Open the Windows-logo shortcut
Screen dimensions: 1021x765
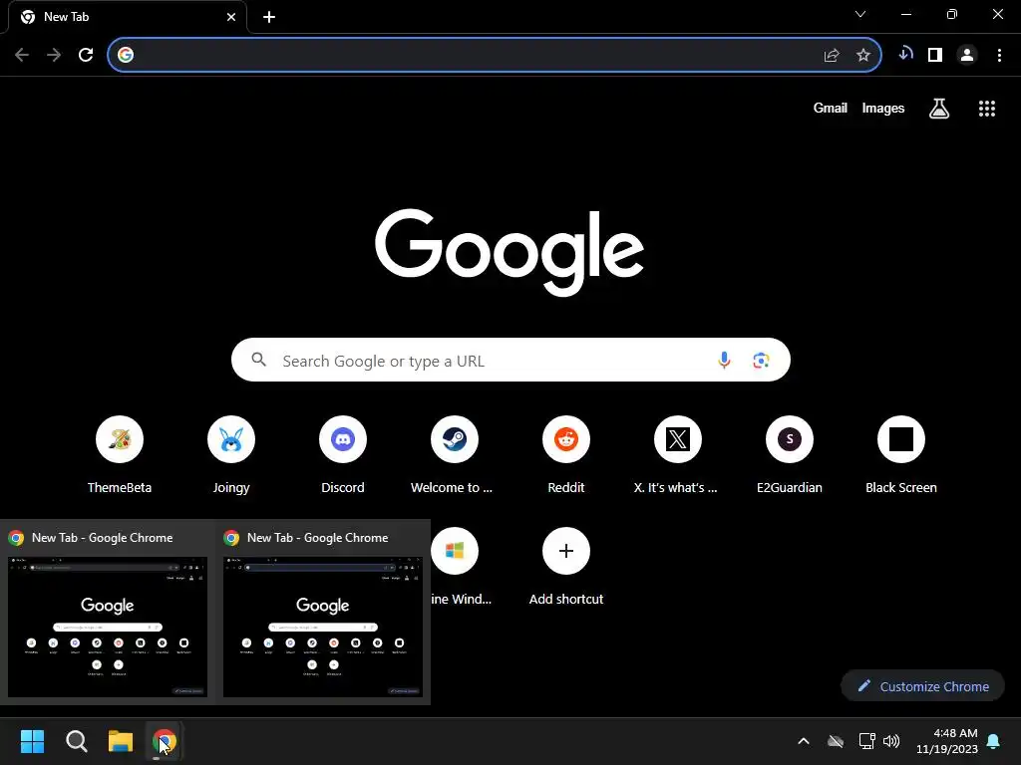point(455,551)
